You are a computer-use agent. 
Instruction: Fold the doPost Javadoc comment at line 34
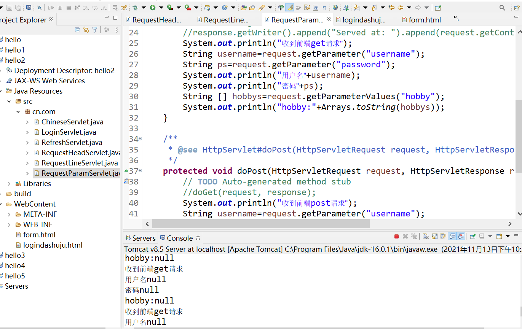pos(140,139)
